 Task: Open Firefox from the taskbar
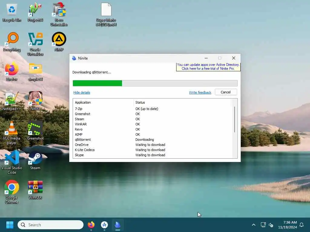[91, 225]
